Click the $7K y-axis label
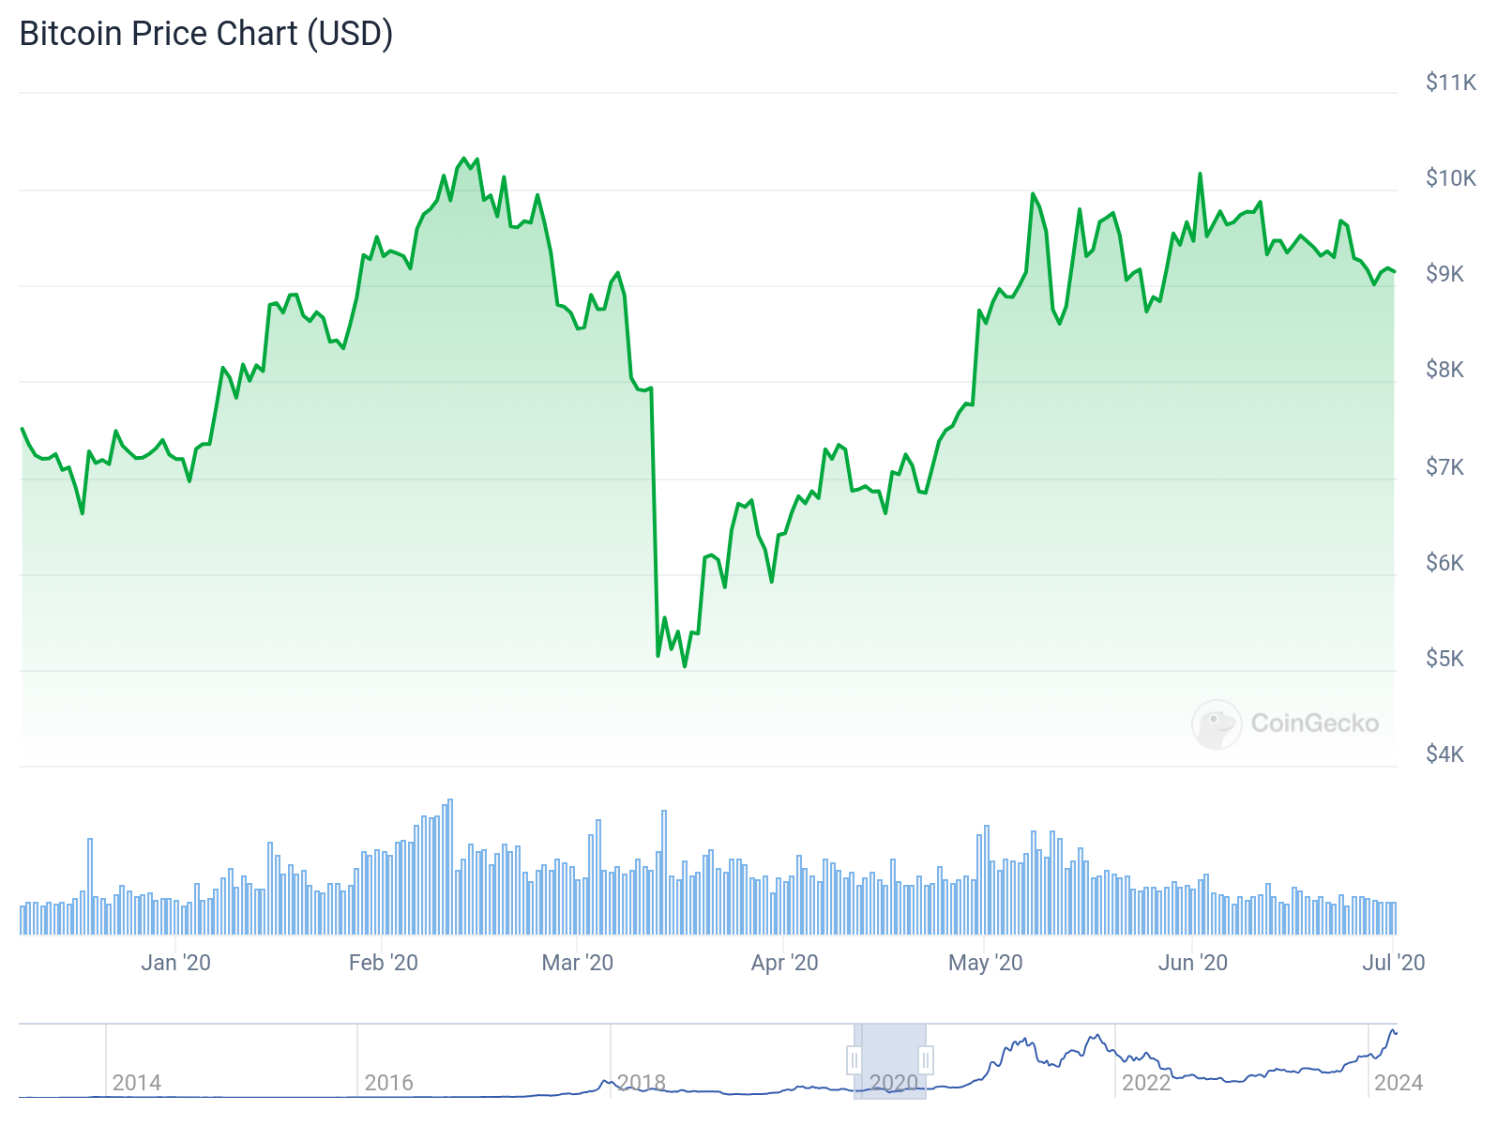Screen dimensions: 1497x1126 pos(1445,466)
